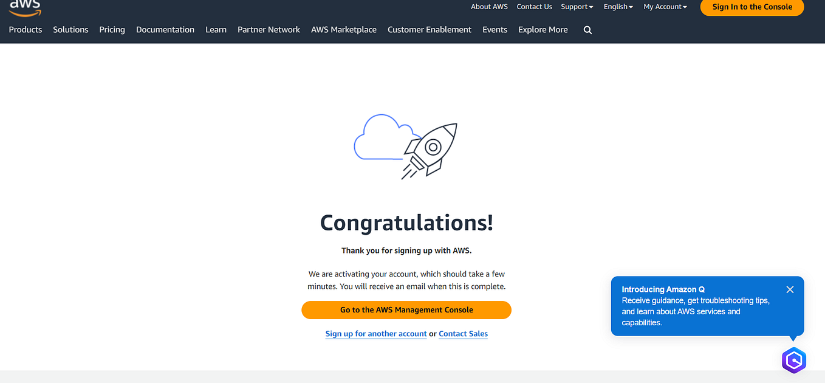Open the English language dropdown
The height and width of the screenshot is (383, 825).
coord(617,7)
